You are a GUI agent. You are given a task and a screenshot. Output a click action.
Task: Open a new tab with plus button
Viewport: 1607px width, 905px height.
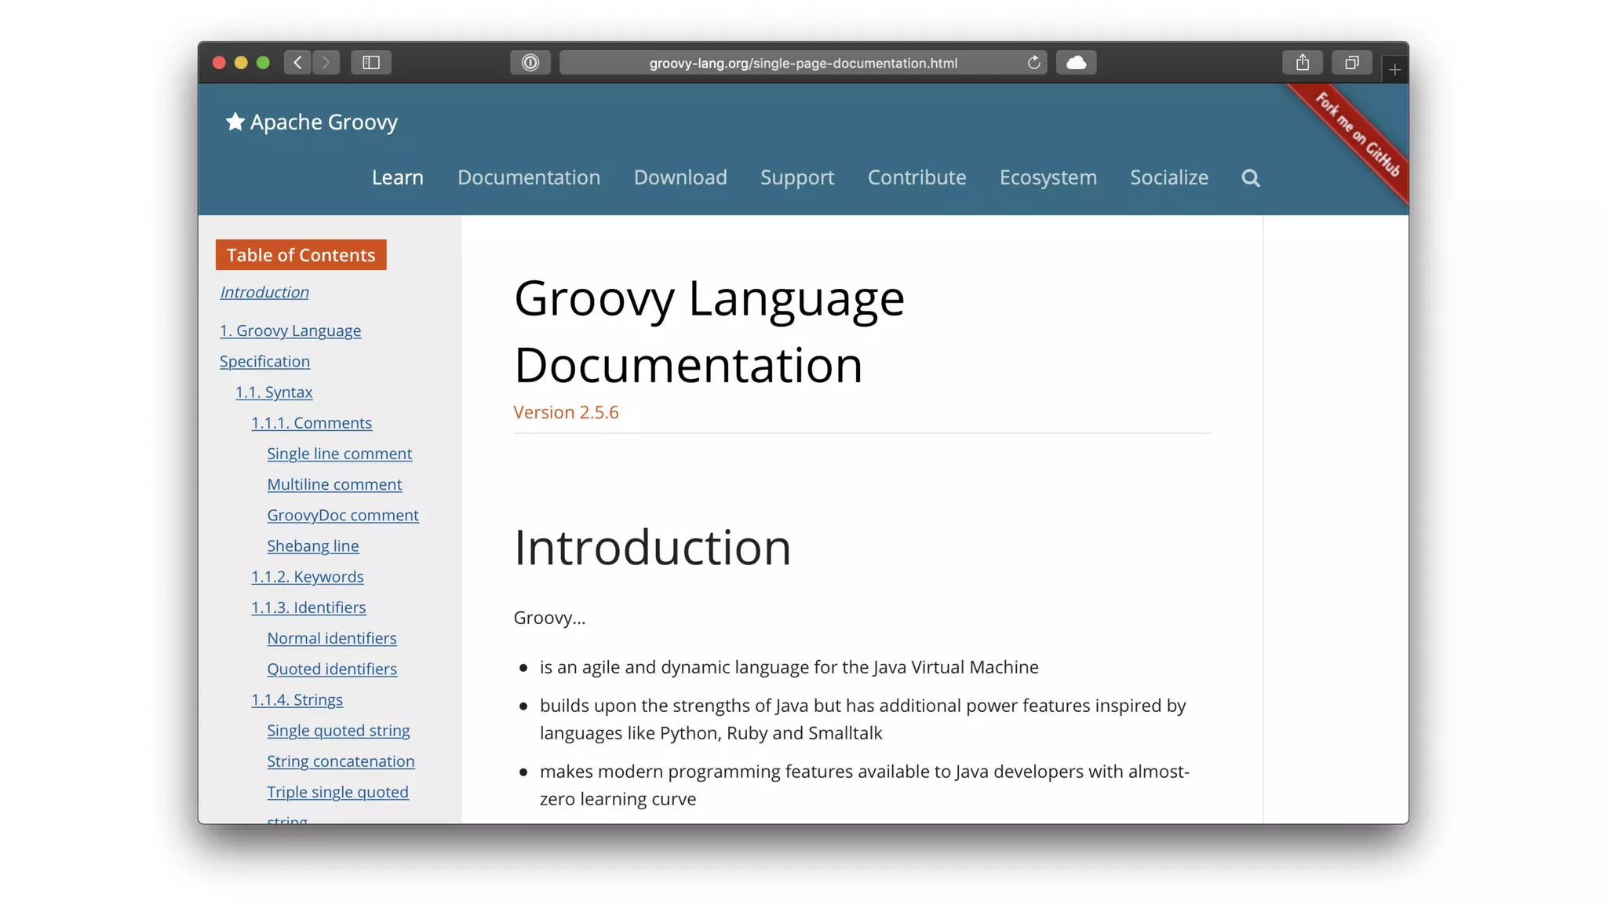pos(1394,70)
